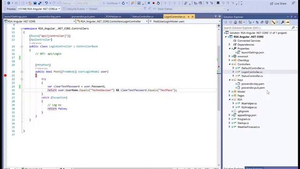Click the bookmark icon in toolbar
The image size is (300, 169).
tap(218, 3)
